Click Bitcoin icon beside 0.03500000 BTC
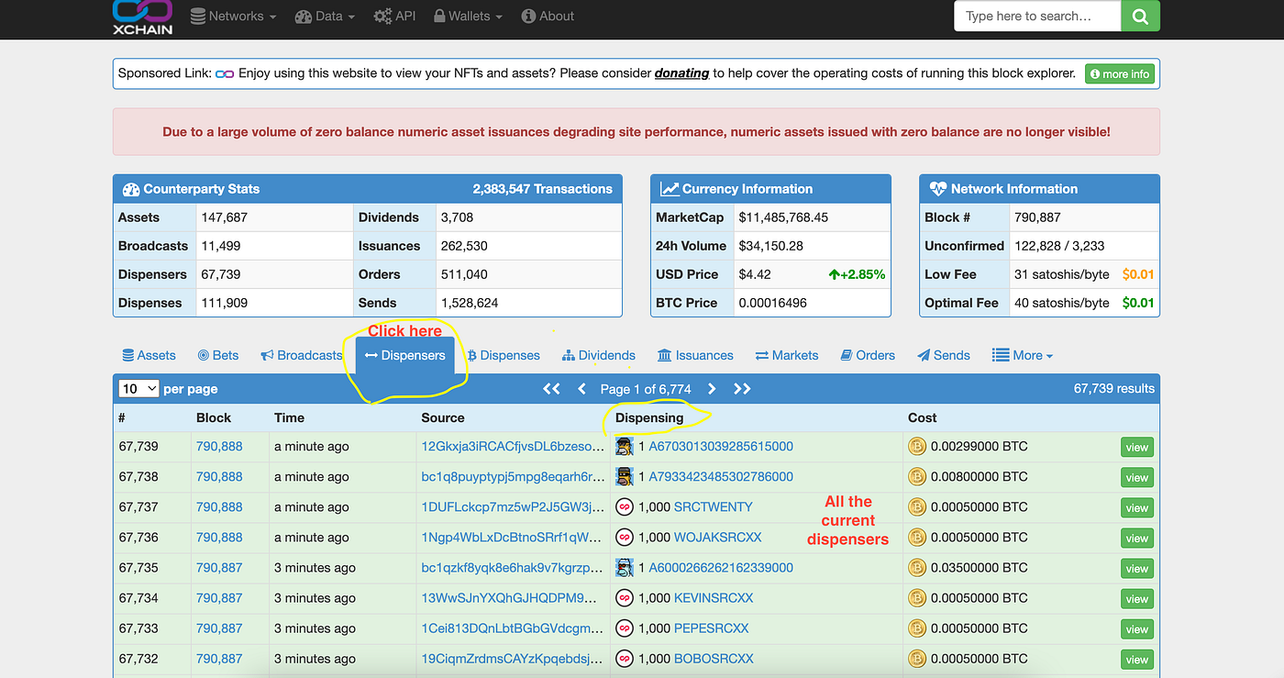This screenshot has height=678, width=1284. [x=916, y=568]
